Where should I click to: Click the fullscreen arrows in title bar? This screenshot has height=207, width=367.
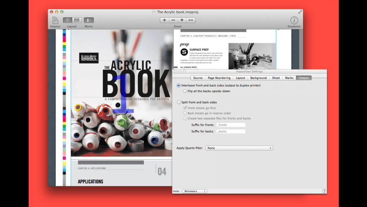point(300,12)
